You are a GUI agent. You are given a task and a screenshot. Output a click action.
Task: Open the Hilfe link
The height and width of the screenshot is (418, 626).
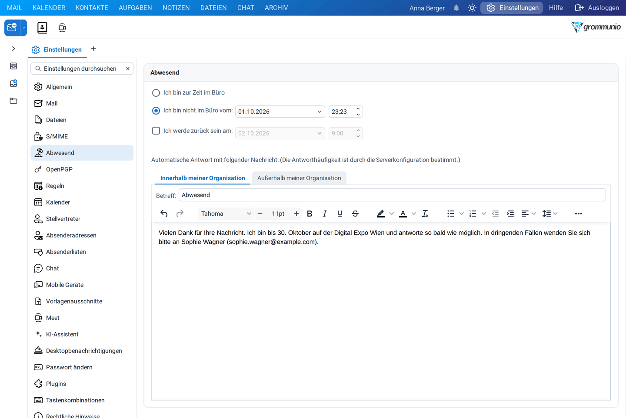[556, 8]
